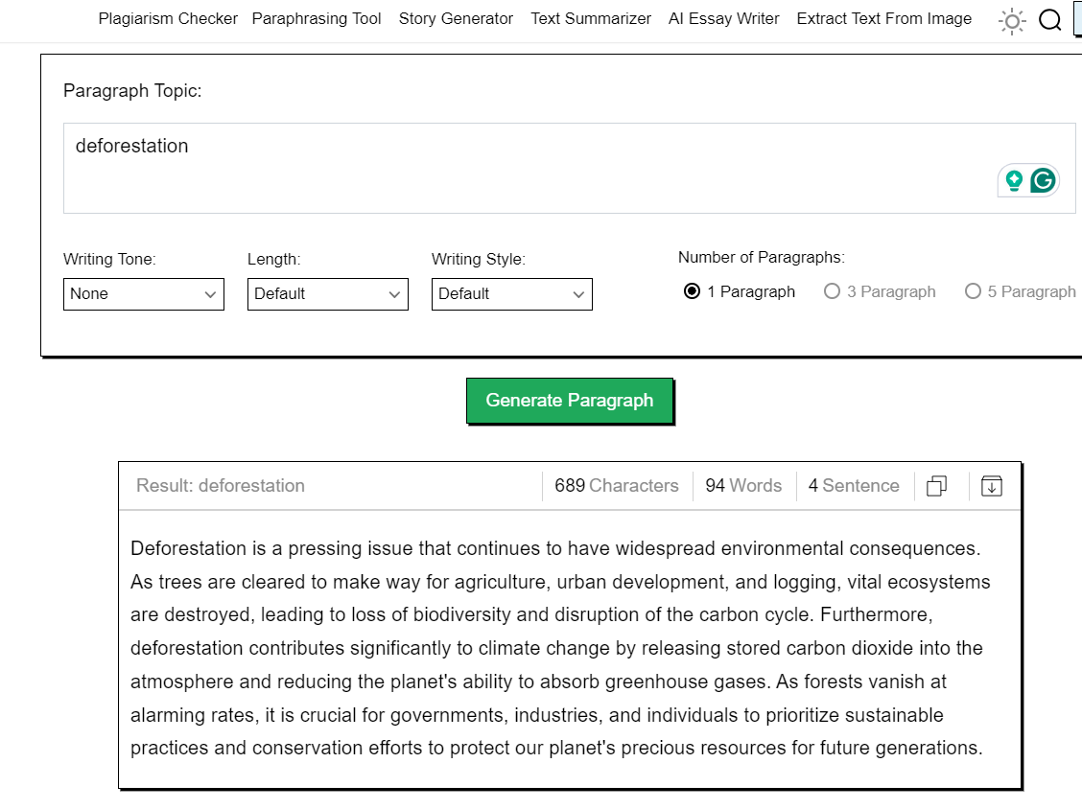Expand the Length dropdown
Image resolution: width=1082 pixels, height=809 pixels.
pyautogui.click(x=328, y=294)
